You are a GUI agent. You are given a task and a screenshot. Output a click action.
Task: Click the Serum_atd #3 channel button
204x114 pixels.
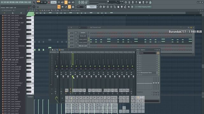tap(83, 42)
